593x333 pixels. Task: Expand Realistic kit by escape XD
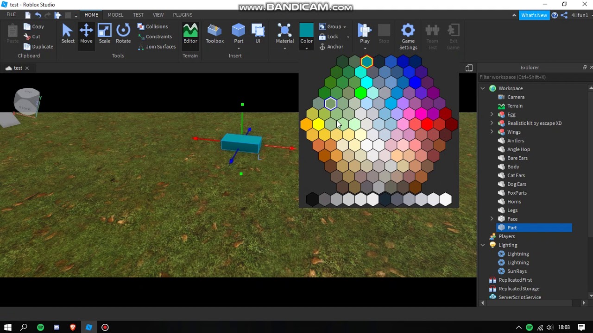click(492, 123)
